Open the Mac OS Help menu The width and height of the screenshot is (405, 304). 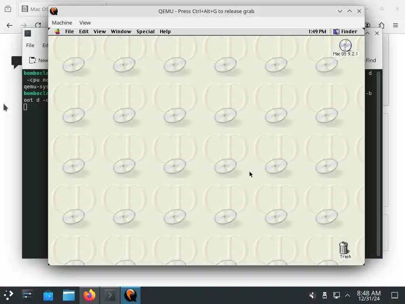pyautogui.click(x=165, y=32)
